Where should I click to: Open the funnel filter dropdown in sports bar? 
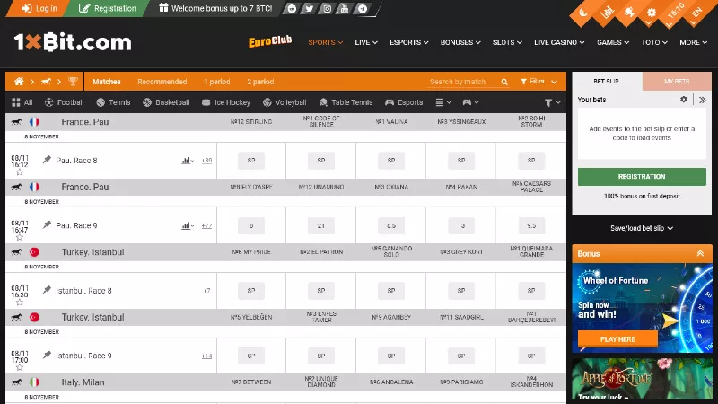click(x=552, y=102)
